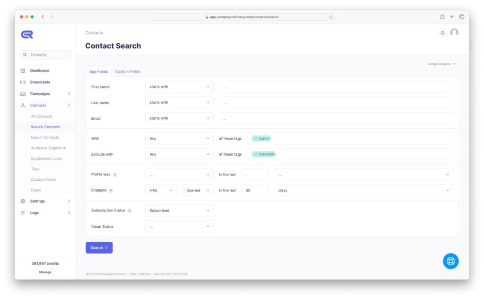The width and height of the screenshot is (484, 299).
Task: Open the Subscription Status dropdown
Action: click(x=179, y=211)
